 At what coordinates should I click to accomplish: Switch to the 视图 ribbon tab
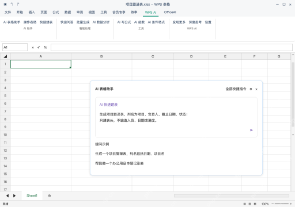point(92,12)
